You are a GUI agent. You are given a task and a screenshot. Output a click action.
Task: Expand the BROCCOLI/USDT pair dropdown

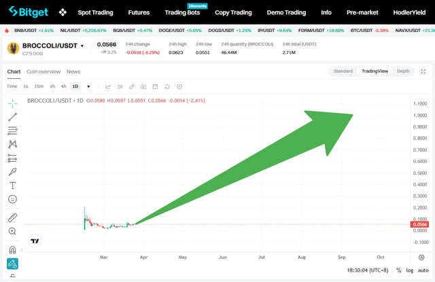(x=82, y=46)
